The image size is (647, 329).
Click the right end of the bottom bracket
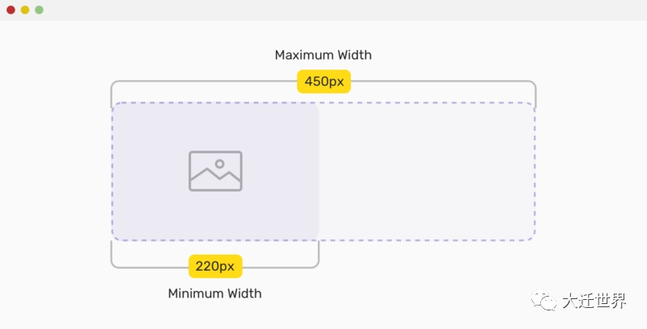coord(318,255)
